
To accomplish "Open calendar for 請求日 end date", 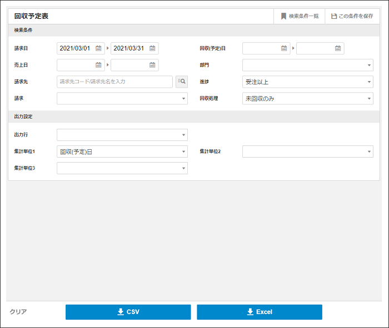I will click(152, 48).
